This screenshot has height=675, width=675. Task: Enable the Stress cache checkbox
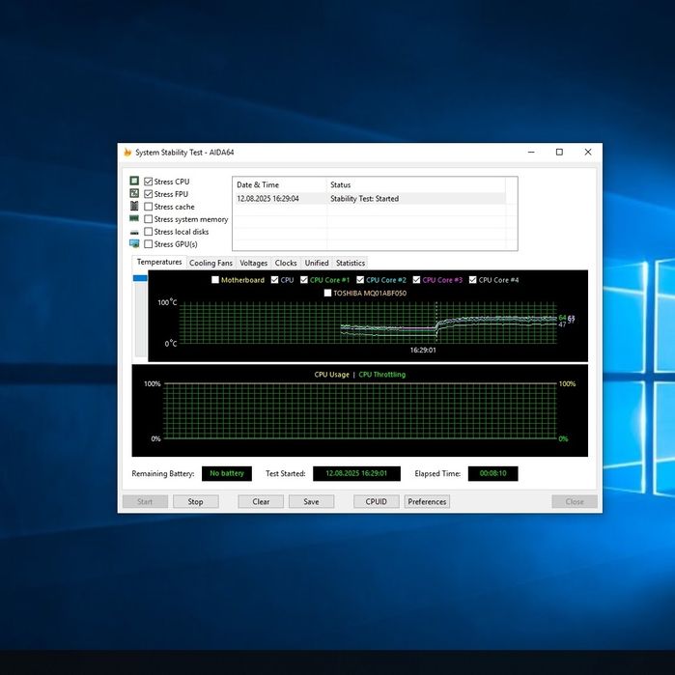coord(148,207)
